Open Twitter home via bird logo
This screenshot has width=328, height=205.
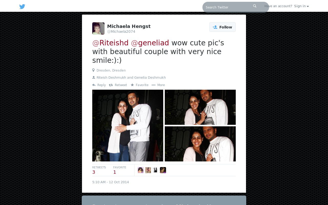(22, 7)
